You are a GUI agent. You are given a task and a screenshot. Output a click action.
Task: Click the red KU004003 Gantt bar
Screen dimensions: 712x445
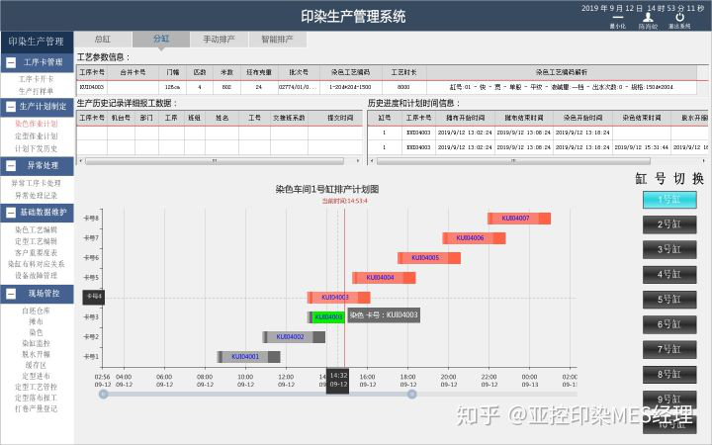339,298
